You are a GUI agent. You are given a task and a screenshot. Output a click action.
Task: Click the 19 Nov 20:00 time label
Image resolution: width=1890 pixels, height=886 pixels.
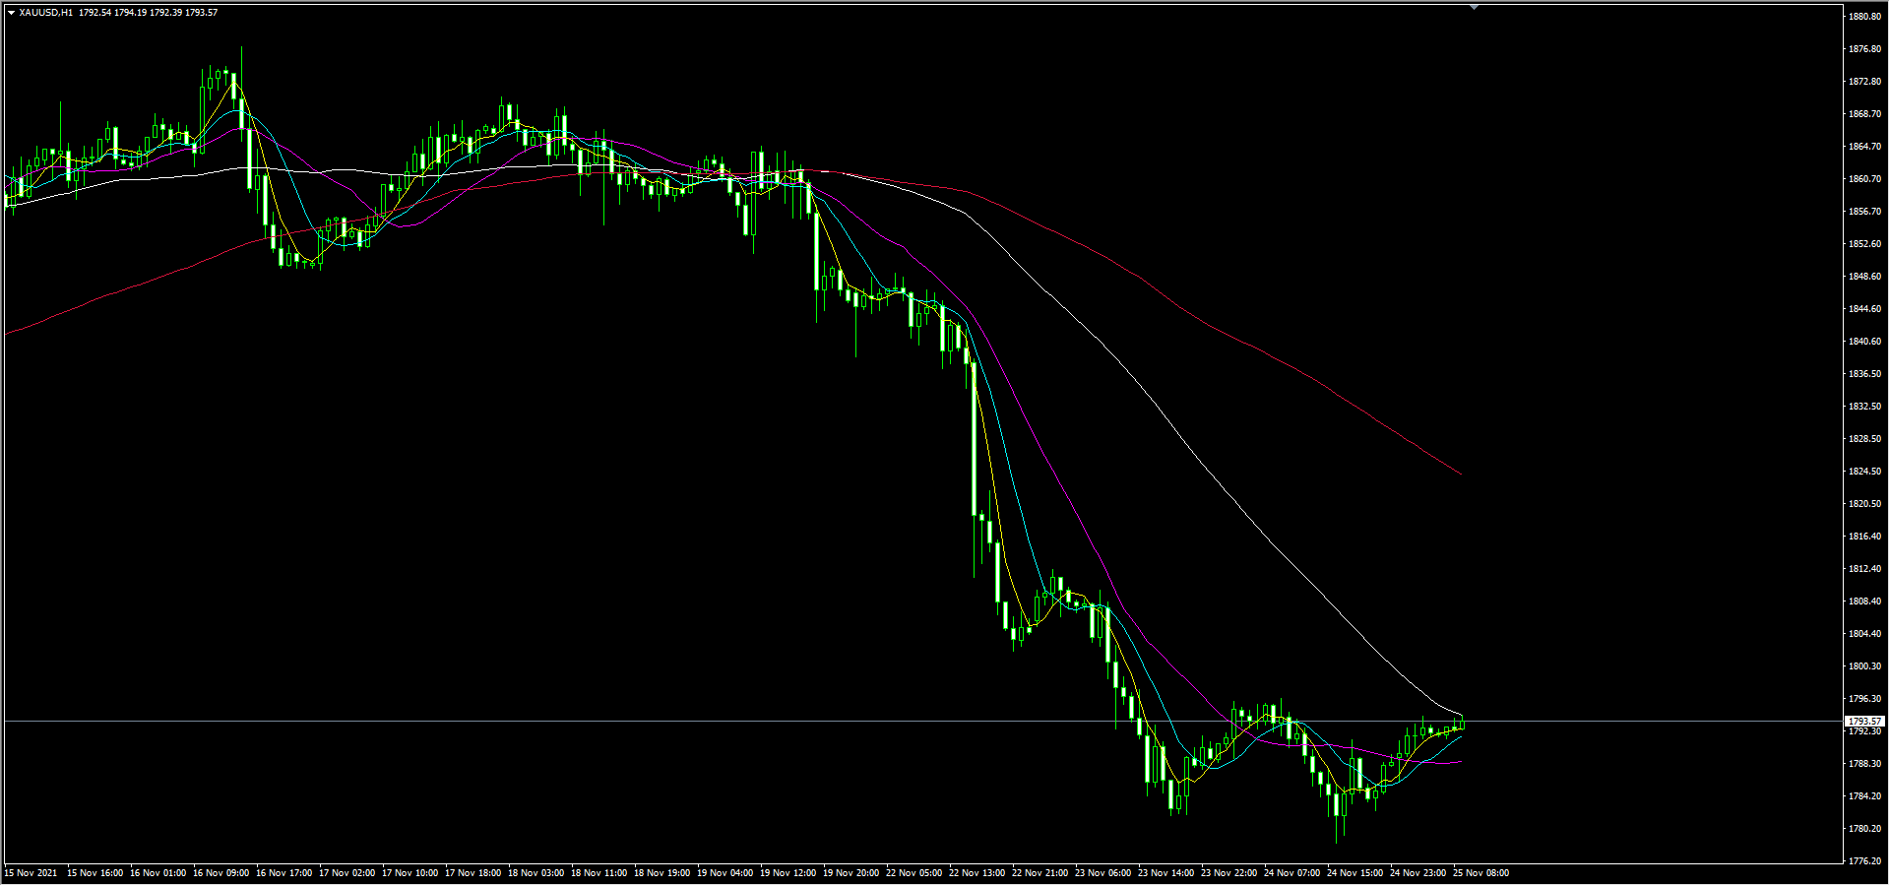coord(850,873)
